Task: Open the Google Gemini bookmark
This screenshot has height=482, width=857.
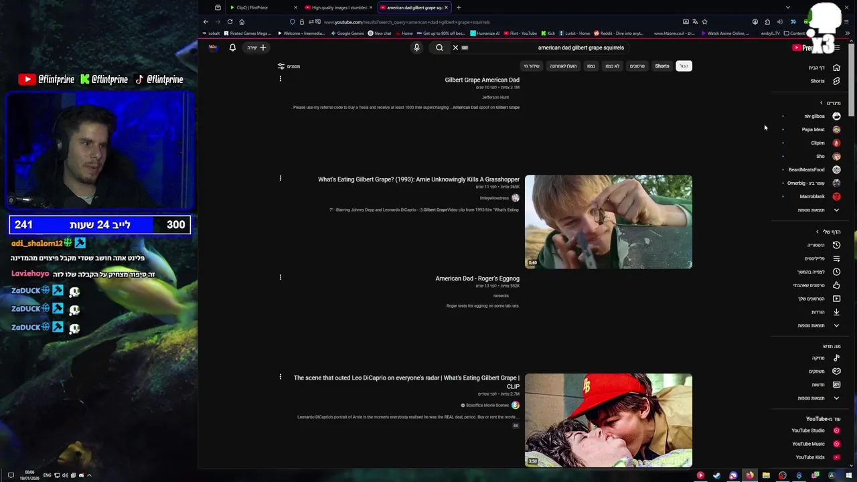Action: [347, 33]
